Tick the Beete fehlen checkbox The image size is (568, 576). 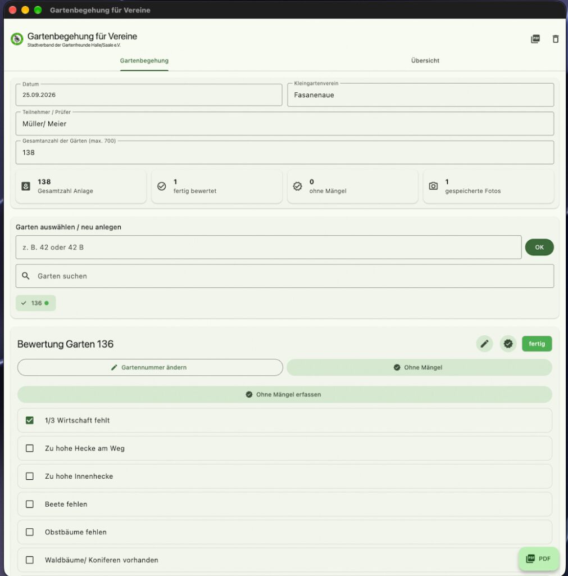coord(30,504)
